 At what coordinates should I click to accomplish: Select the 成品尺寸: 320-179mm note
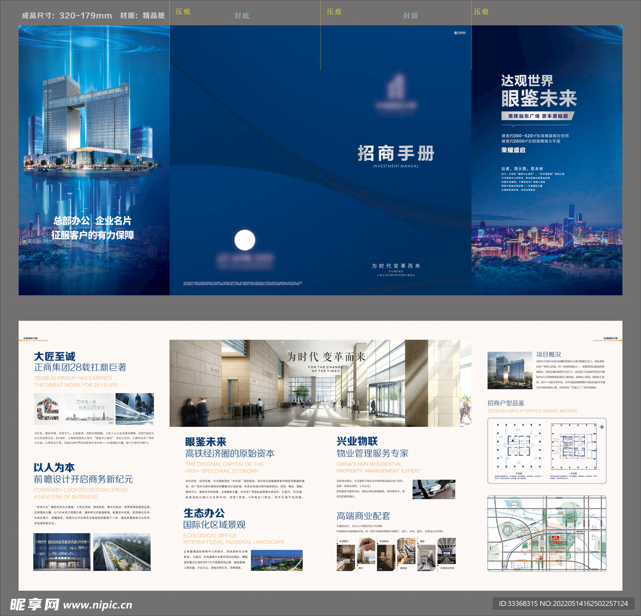[x=66, y=16]
